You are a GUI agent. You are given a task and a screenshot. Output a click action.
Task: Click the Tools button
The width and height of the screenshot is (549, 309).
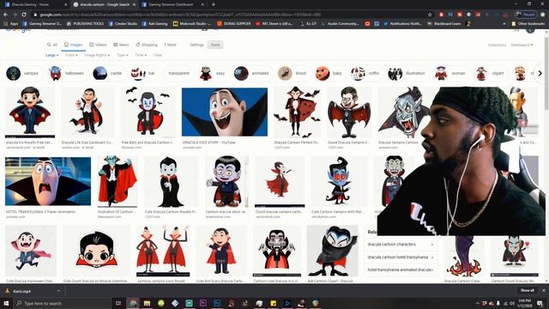coord(215,45)
